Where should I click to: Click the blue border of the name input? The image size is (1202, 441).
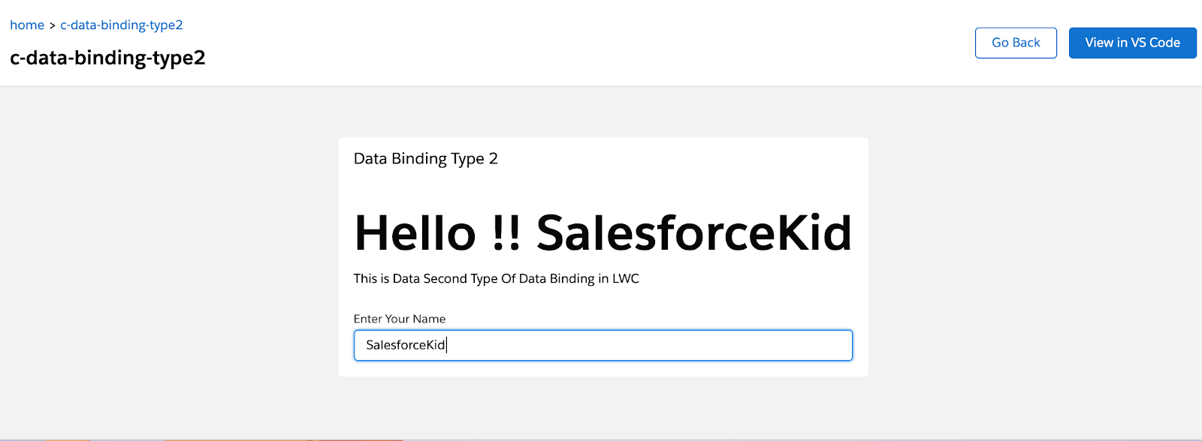click(603, 331)
